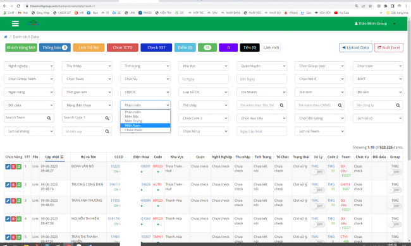411x246 pixels.
Task: Toggle Group switch for ĐOÀN VĂN NÔ
Action: (x=395, y=172)
